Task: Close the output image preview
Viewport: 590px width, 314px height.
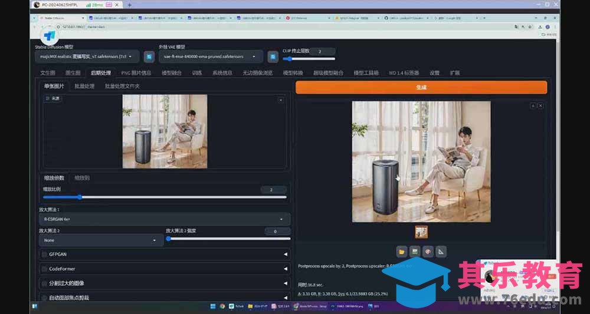Action: click(540, 105)
